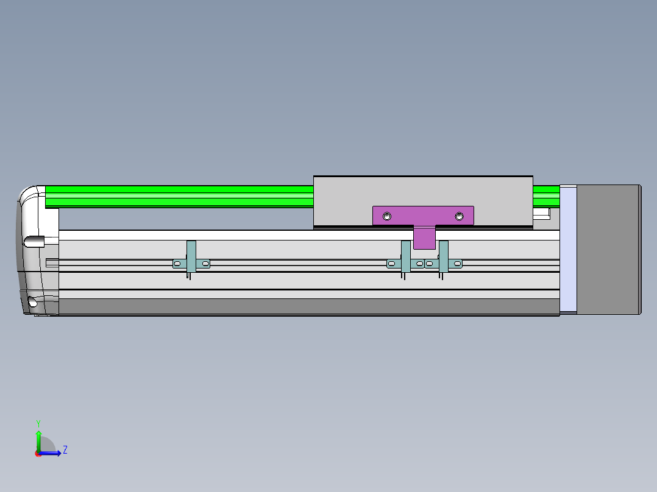Viewport: 657px width, 492px height.
Task: Select the purple tab below the bracket
Action: [x=424, y=237]
